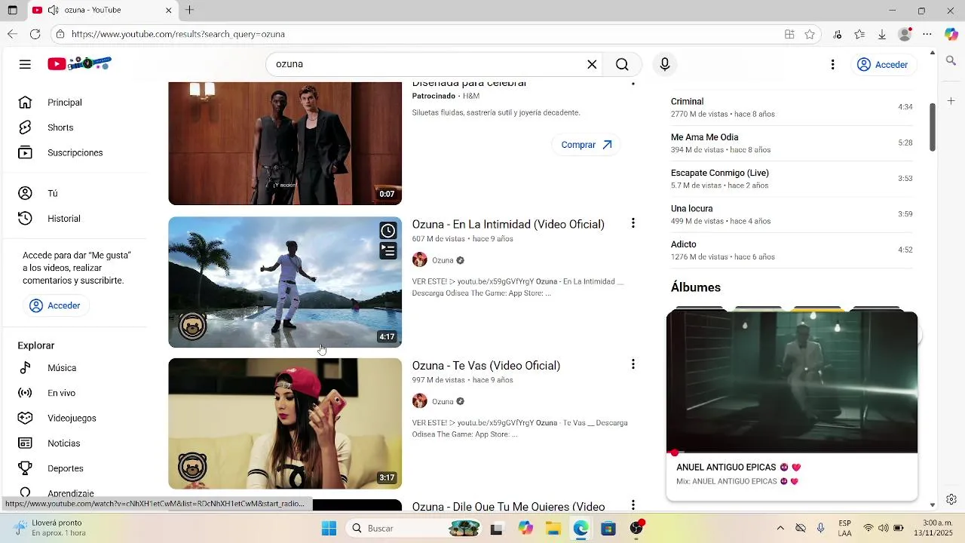Open a new browser tab
Viewport: 965px width, 543px height.
(x=190, y=10)
